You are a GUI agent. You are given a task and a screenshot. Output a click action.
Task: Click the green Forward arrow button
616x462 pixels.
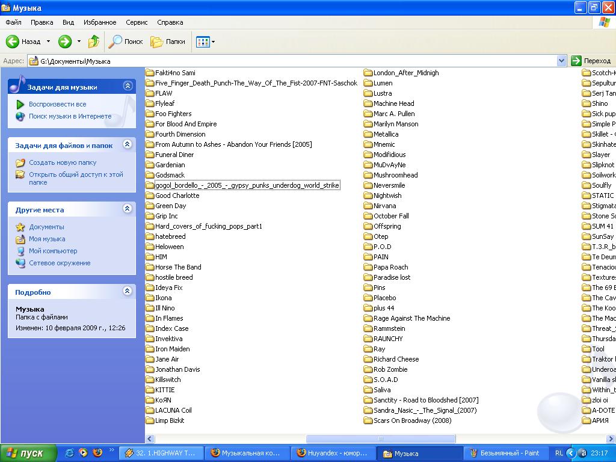tap(65, 42)
